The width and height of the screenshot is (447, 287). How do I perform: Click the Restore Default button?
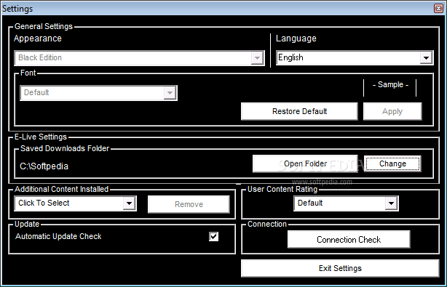299,111
